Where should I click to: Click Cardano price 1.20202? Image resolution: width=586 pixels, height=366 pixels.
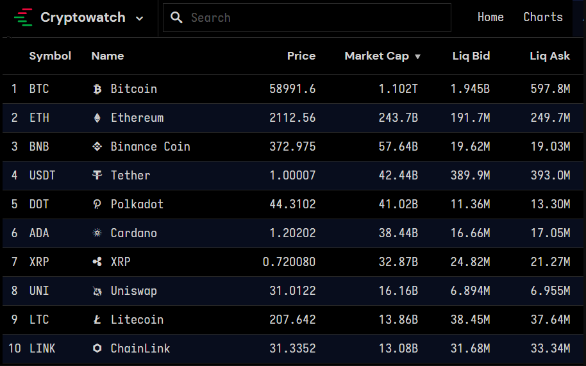point(292,233)
